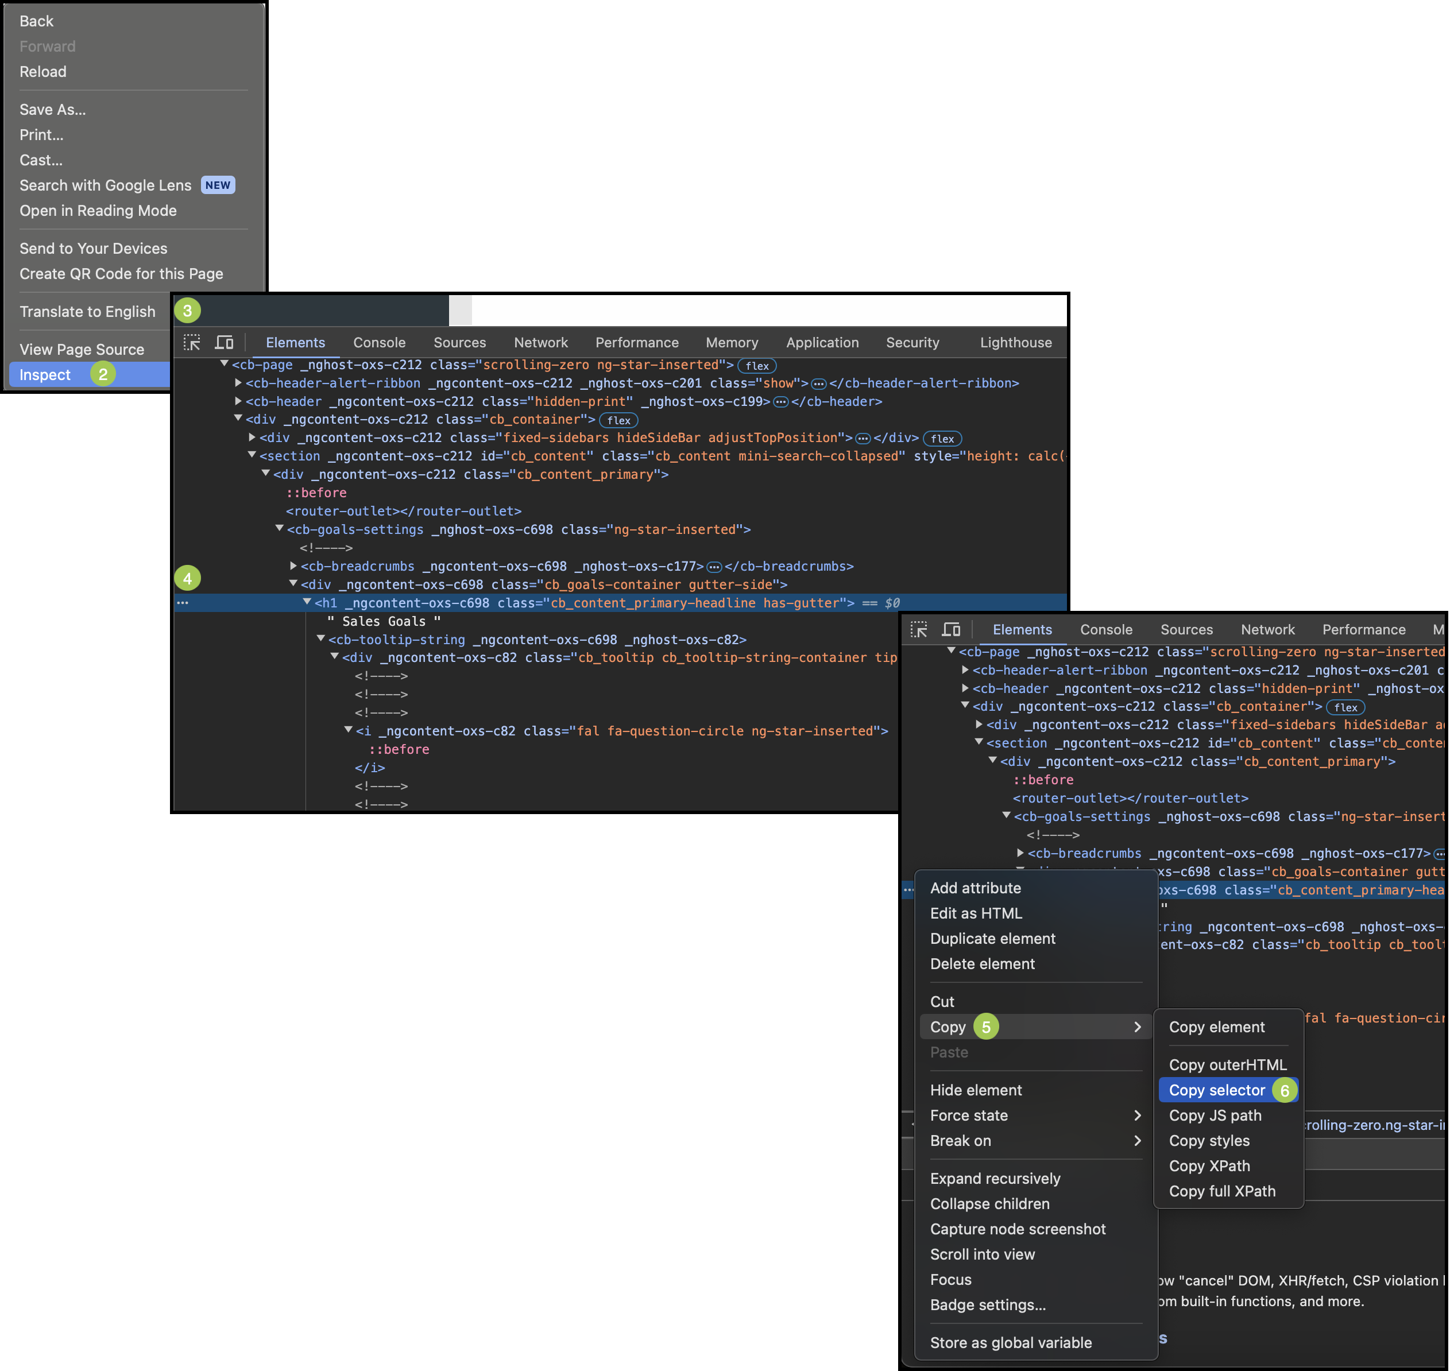1454x1371 pixels.
Task: Toggle device toolbar icon in lower-right DevTools
Action: click(951, 630)
